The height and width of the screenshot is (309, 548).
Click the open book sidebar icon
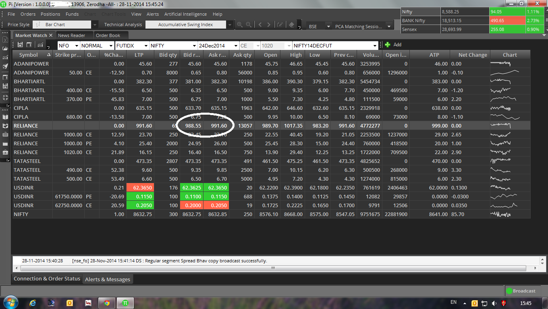(5, 117)
